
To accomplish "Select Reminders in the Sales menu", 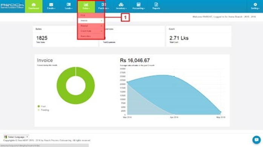I will (x=91, y=36).
